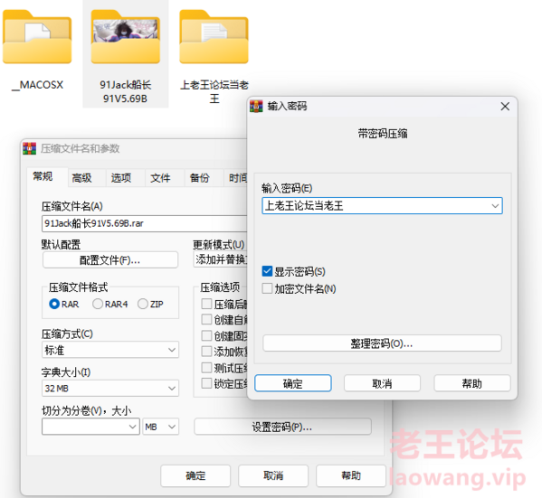Click the 整理密码 button
The height and width of the screenshot is (498, 542).
[x=382, y=343]
